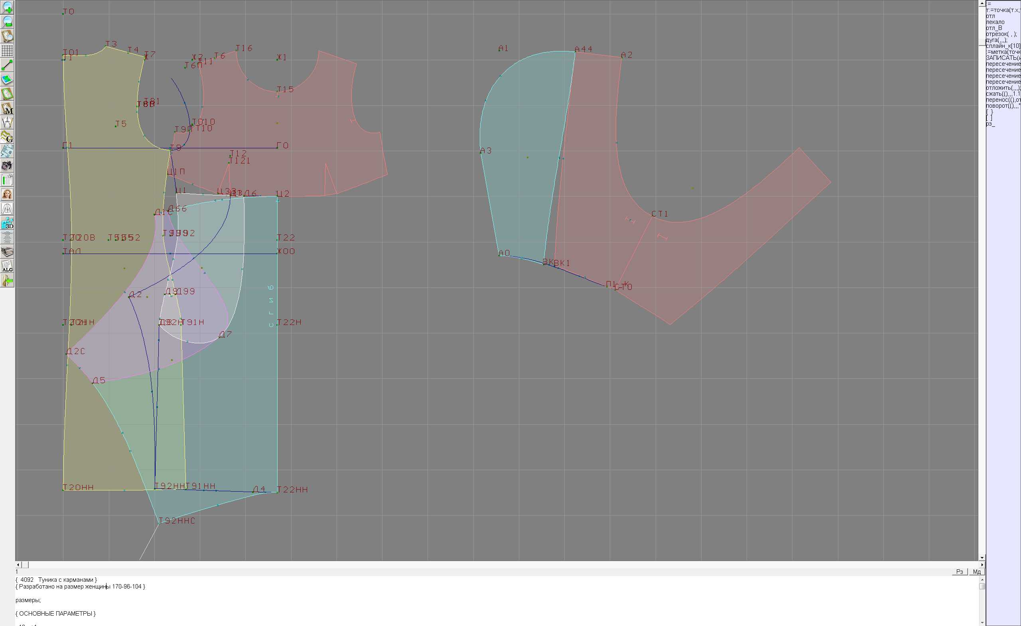Click the camera snapshot icon
The image size is (1021, 626).
click(7, 166)
